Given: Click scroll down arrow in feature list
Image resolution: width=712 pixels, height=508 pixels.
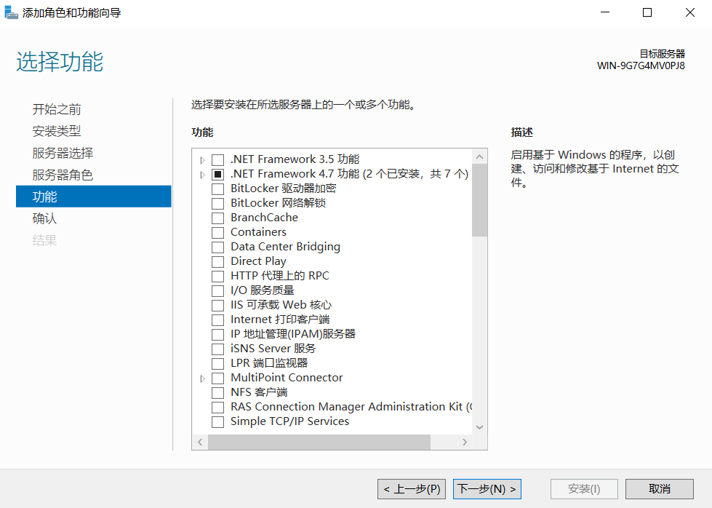Looking at the screenshot, I should pyautogui.click(x=479, y=427).
